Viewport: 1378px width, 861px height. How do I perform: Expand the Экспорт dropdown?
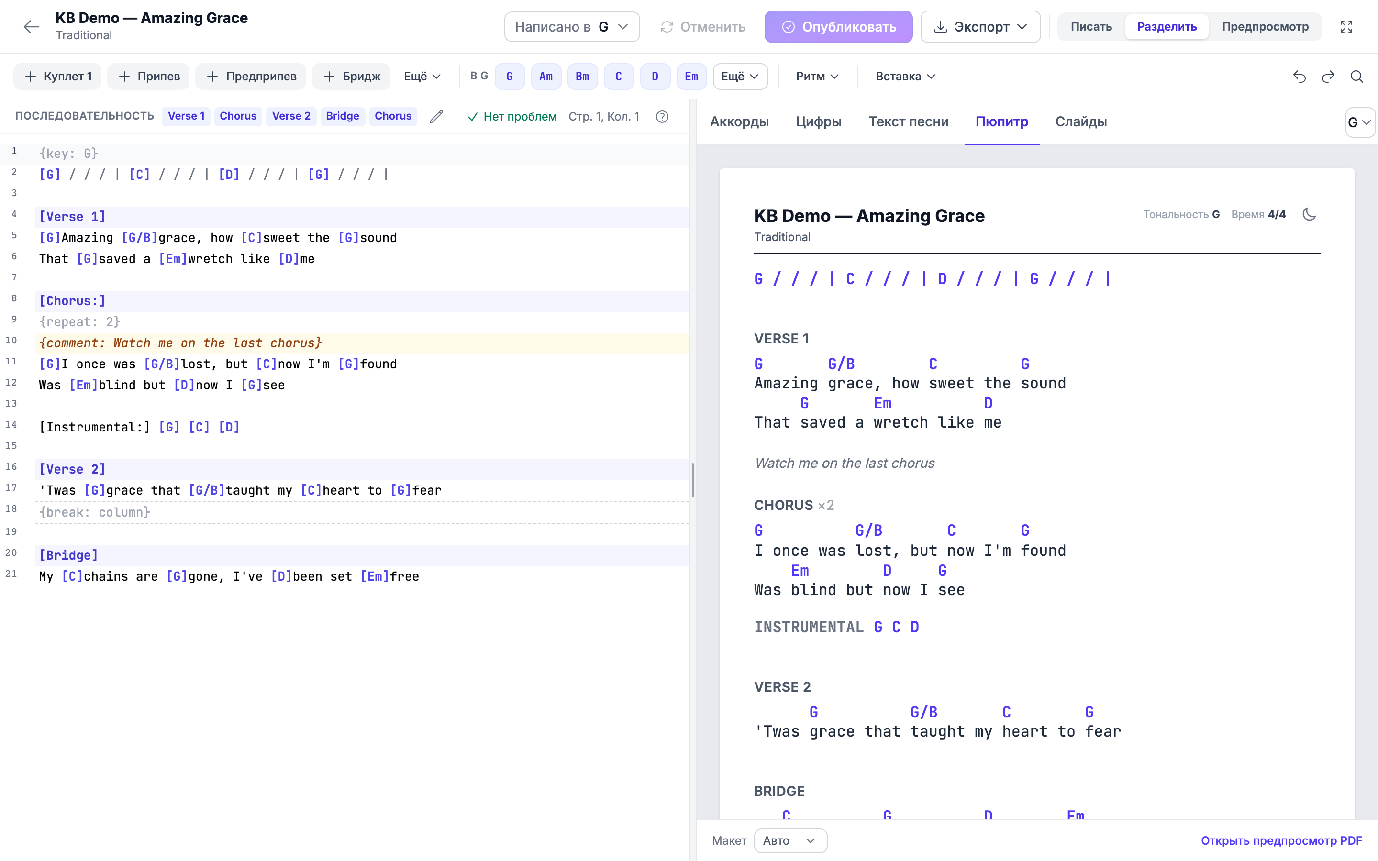980,27
